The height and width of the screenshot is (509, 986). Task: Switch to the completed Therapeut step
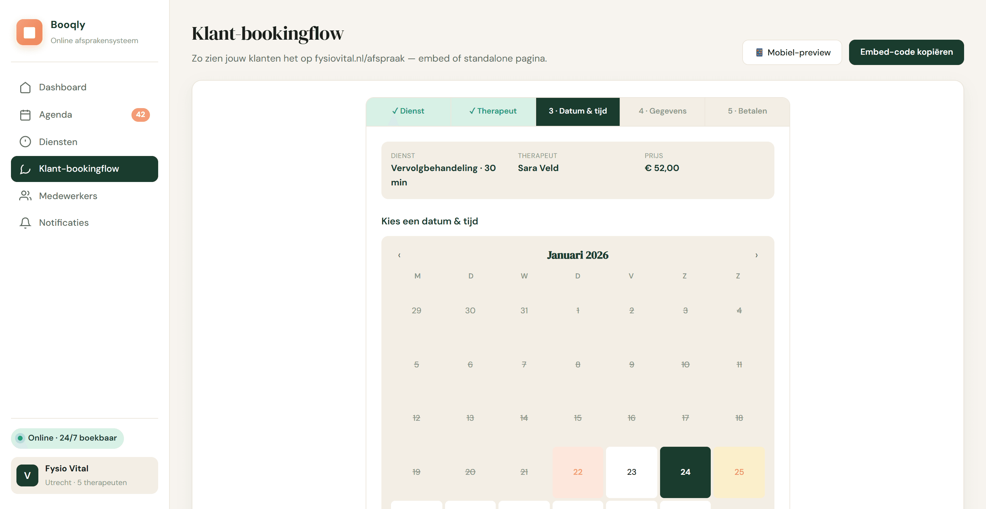[x=493, y=111]
